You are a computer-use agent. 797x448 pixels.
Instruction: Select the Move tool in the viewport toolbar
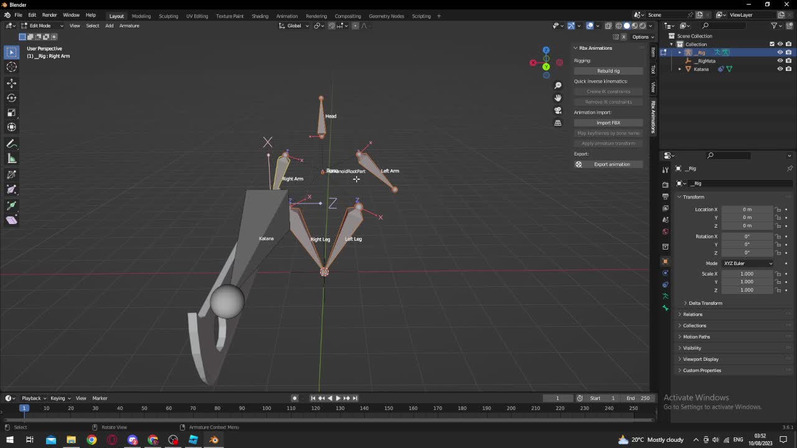click(x=11, y=83)
